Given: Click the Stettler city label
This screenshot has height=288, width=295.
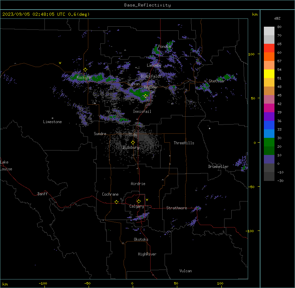Looking at the screenshot, I should 217,81.
